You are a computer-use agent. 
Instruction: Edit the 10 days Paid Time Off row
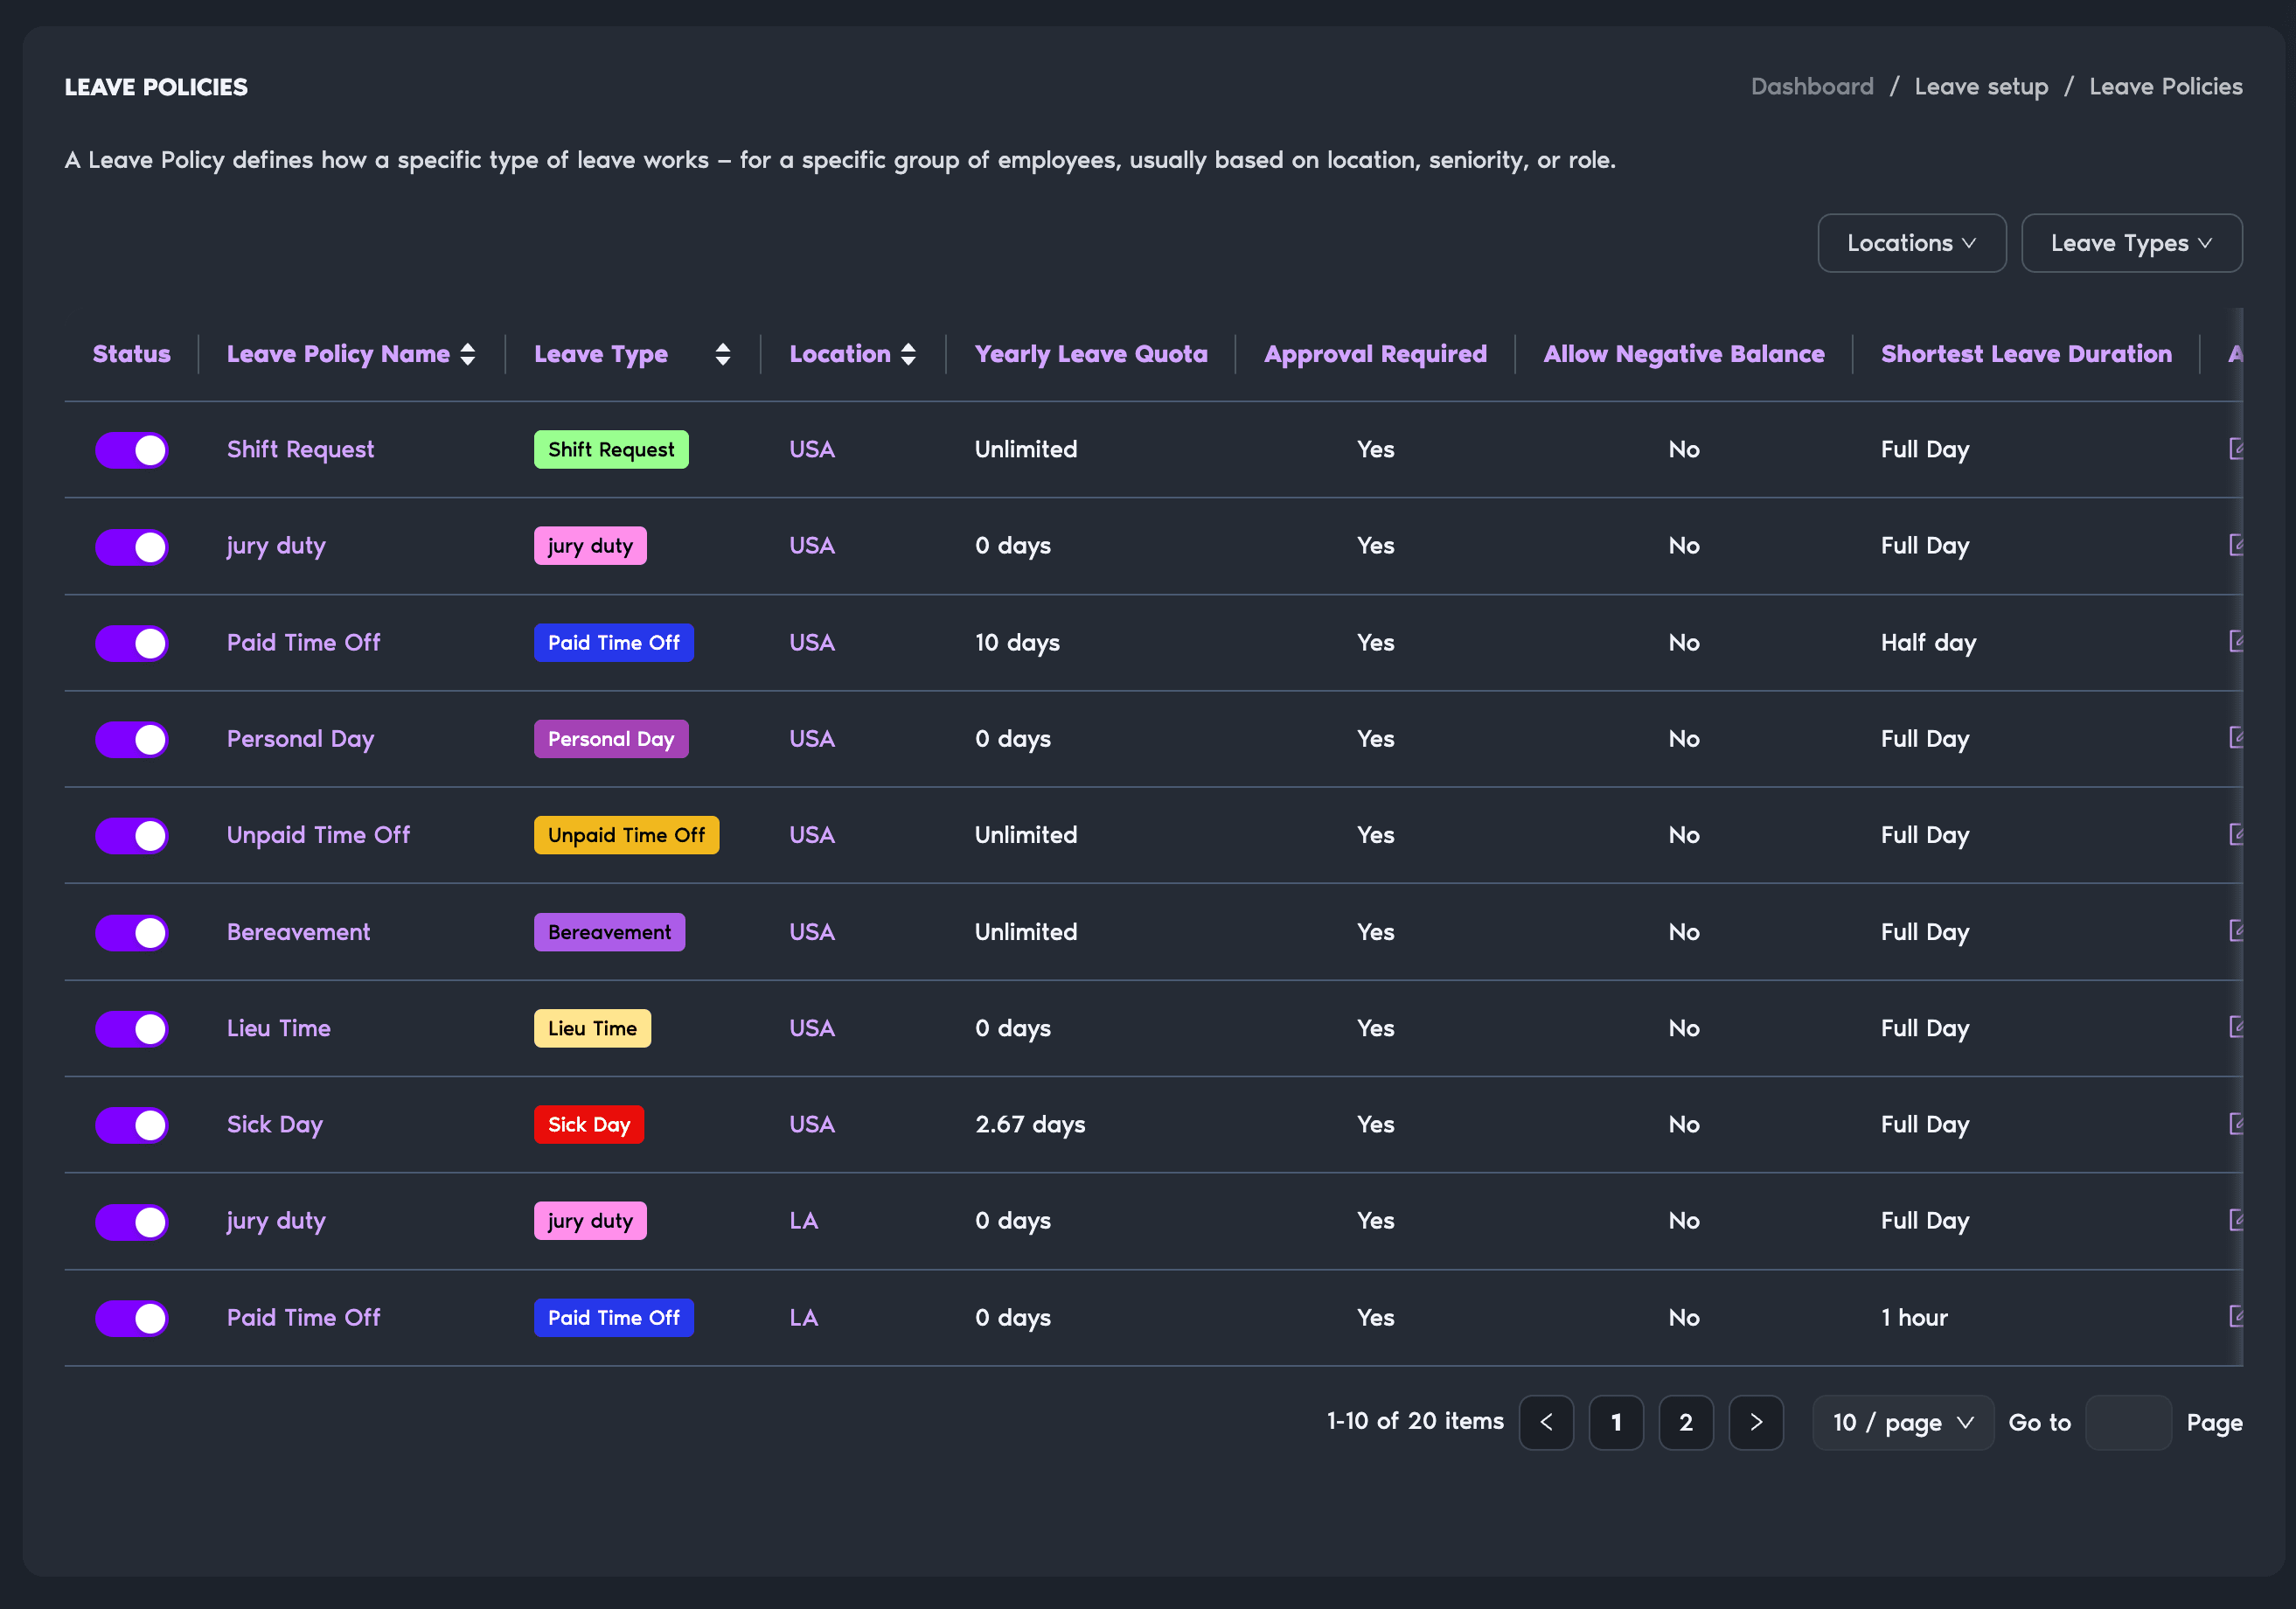pyautogui.click(x=2236, y=642)
